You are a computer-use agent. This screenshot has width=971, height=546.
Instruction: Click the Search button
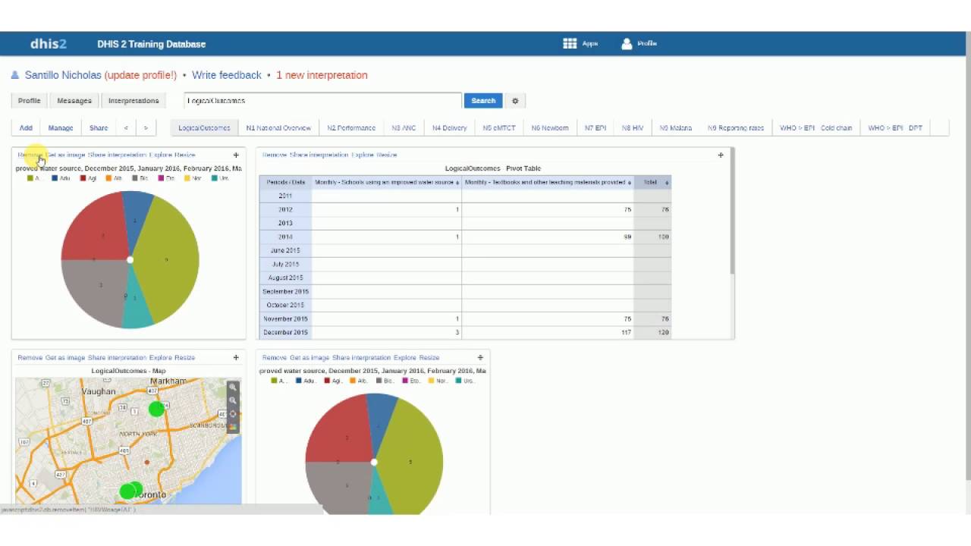click(483, 100)
